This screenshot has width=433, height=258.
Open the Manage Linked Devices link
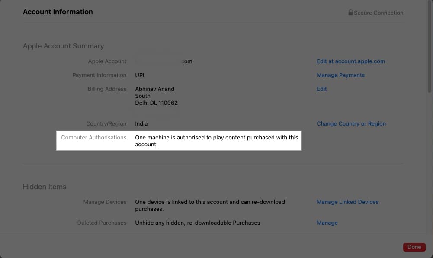pyautogui.click(x=348, y=202)
